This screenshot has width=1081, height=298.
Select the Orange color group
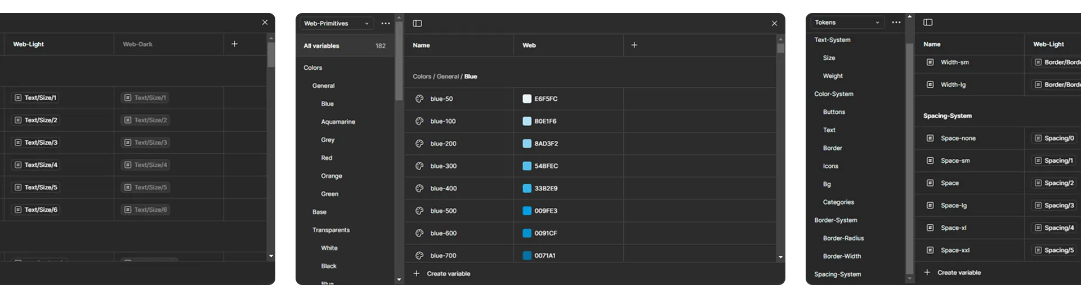coord(332,176)
